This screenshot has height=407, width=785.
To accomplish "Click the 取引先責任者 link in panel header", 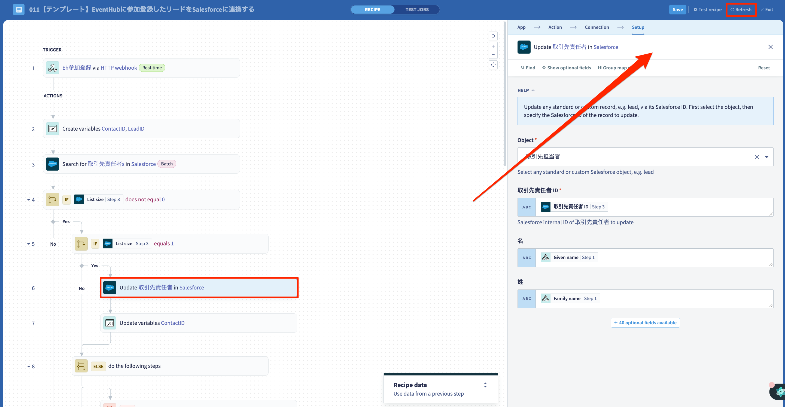I will coord(569,47).
